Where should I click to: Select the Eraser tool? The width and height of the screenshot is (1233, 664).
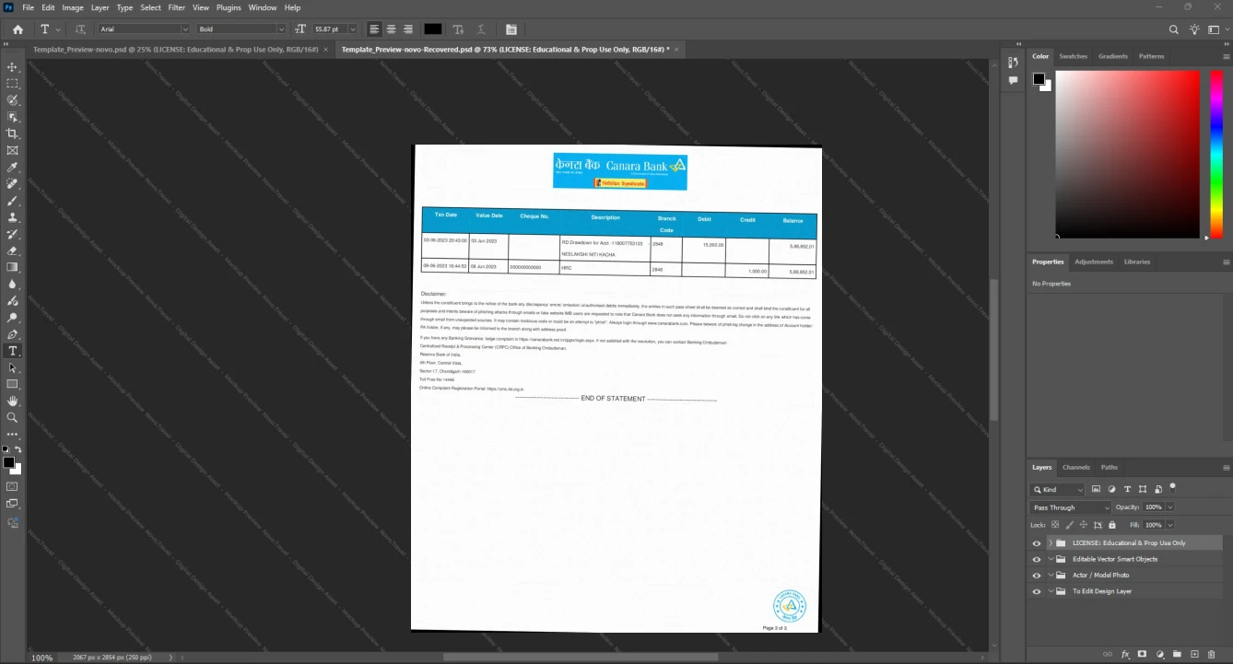pos(12,250)
